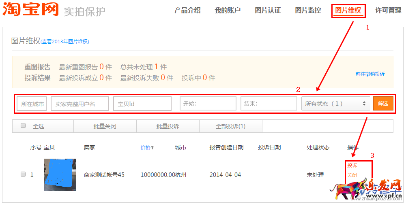Image resolution: width=406 pixels, height=204 pixels.
Task: Open 查看2013年图片维权 link
Action: pos(65,42)
